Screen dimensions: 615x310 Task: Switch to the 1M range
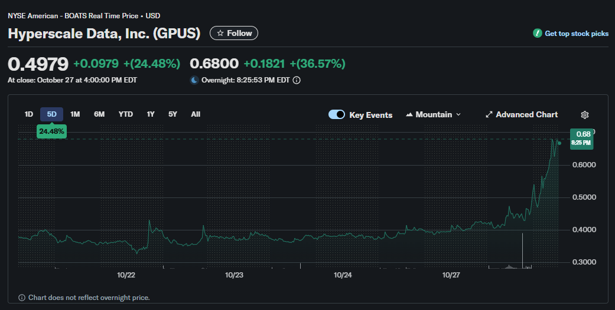75,114
